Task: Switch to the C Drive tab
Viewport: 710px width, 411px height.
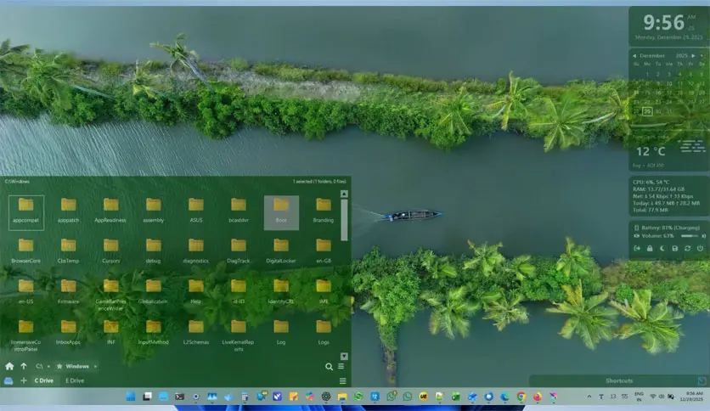Action: pyautogui.click(x=44, y=380)
